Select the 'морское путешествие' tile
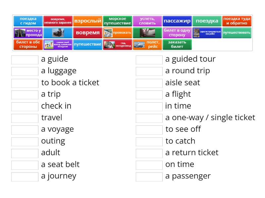 click(x=118, y=21)
